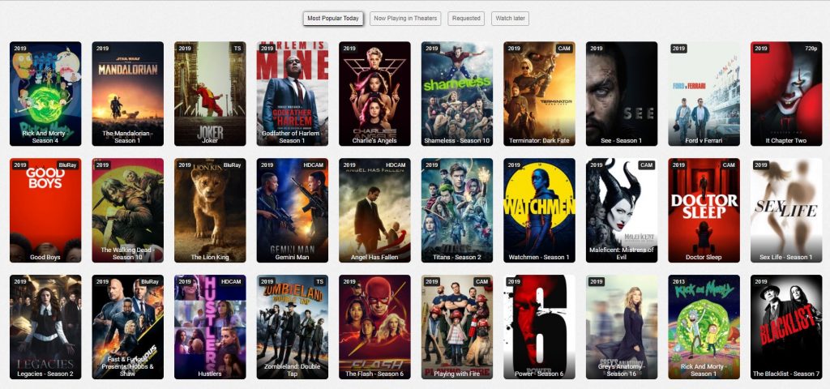The height and width of the screenshot is (389, 830).
Task: Click the CAM badge on Maleficent poster
Action: pyautogui.click(x=646, y=165)
